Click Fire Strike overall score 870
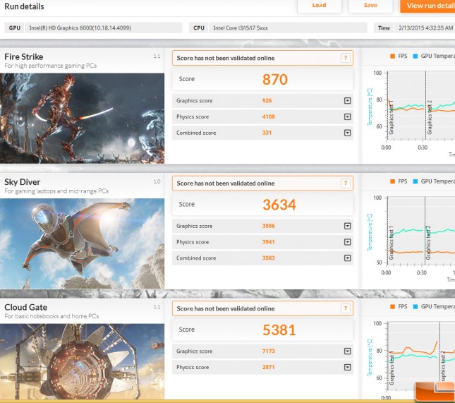Screen dimensions: 455x403 tap(275, 79)
